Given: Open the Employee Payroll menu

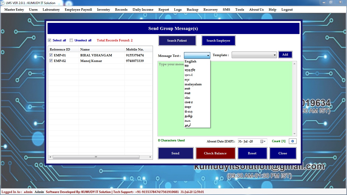Looking at the screenshot, I should point(78,10).
